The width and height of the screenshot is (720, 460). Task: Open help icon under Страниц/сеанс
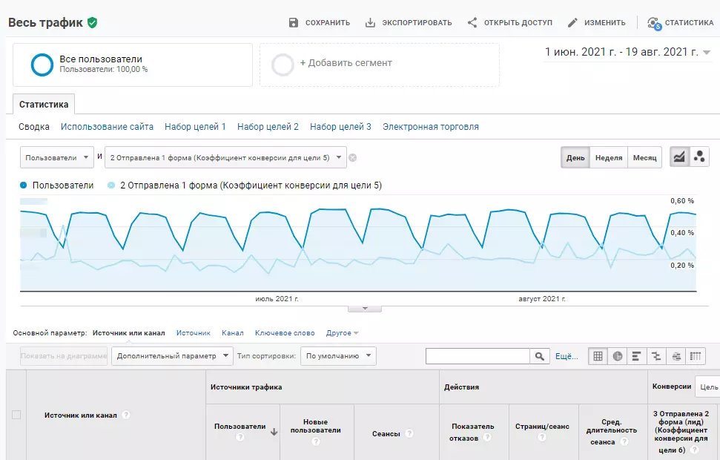(x=542, y=437)
